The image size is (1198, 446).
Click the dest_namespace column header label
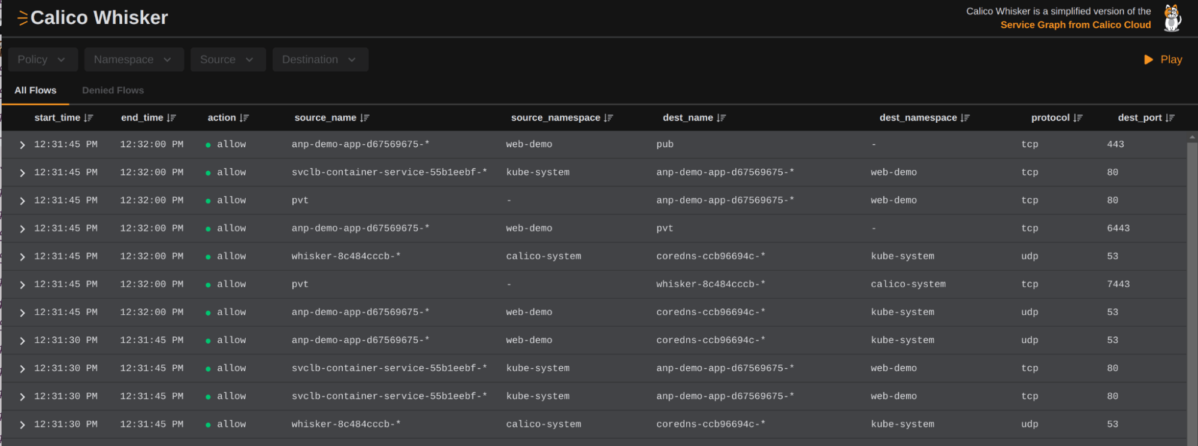(918, 118)
